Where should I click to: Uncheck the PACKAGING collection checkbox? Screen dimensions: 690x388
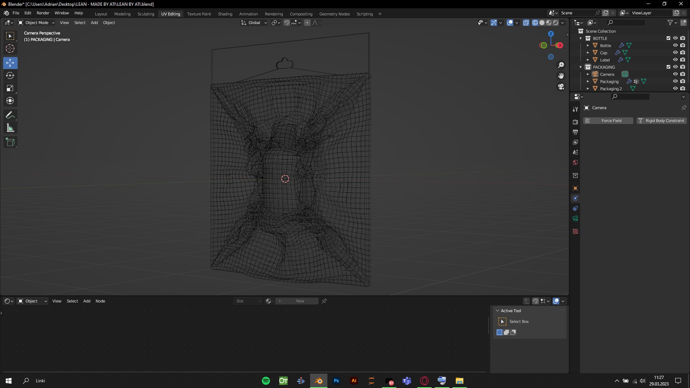tap(668, 67)
